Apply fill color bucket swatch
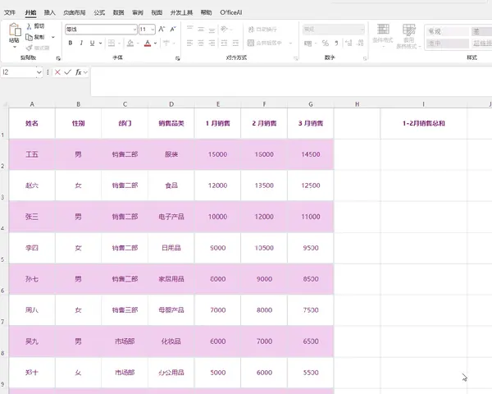This screenshot has width=492, height=394. tap(130, 43)
